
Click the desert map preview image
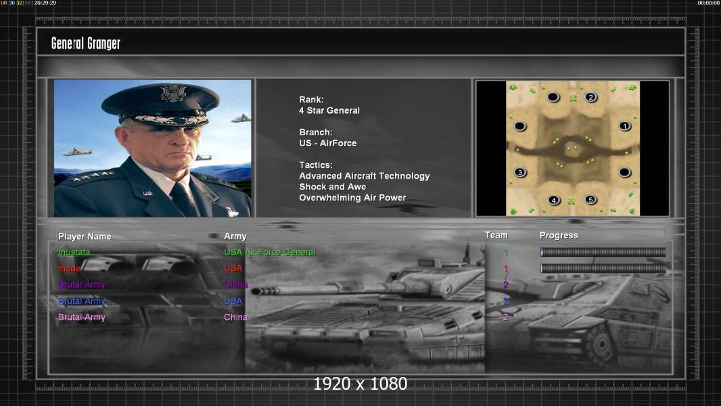click(x=573, y=148)
